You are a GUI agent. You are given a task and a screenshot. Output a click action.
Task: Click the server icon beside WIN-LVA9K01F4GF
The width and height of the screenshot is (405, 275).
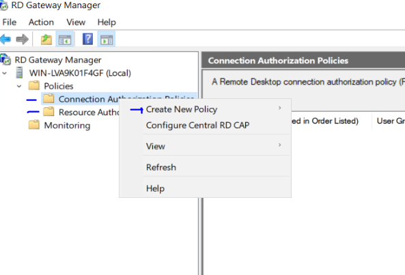[x=19, y=73]
